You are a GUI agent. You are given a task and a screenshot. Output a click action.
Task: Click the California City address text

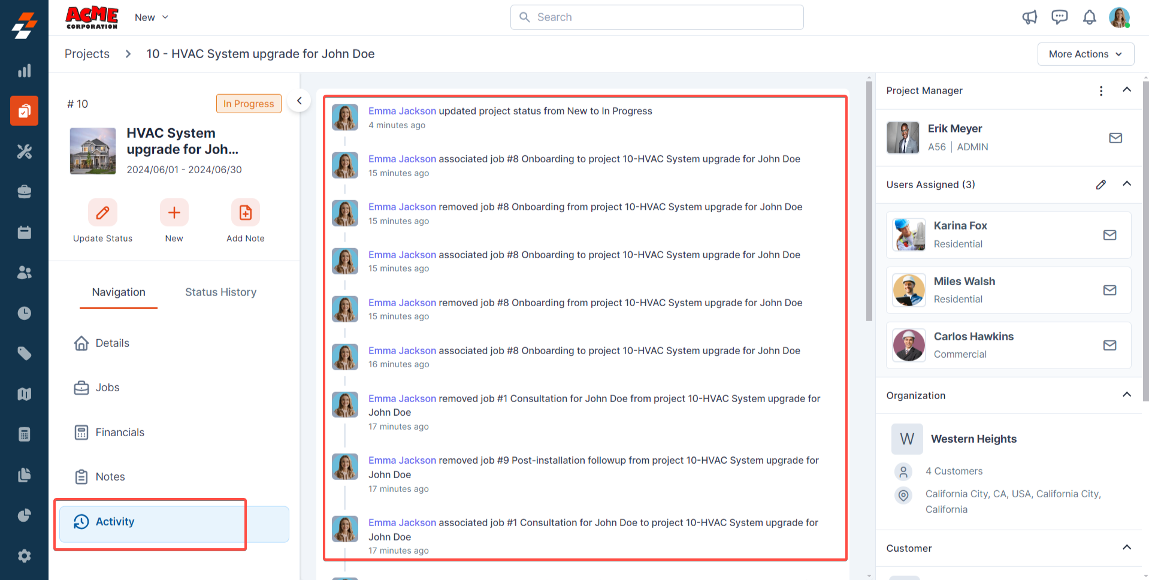(1013, 502)
